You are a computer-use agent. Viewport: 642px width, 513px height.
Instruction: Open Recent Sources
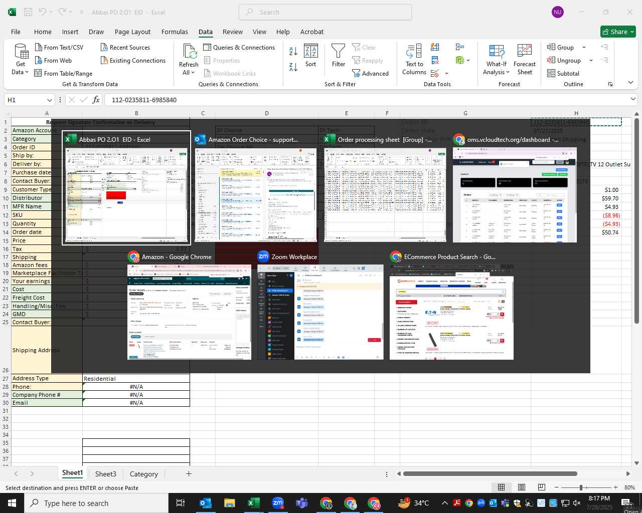coord(125,47)
